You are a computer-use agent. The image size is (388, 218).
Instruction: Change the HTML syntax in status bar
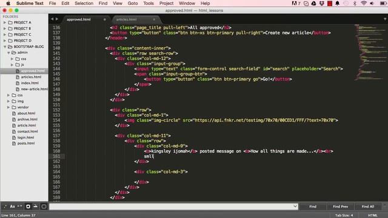(373, 216)
